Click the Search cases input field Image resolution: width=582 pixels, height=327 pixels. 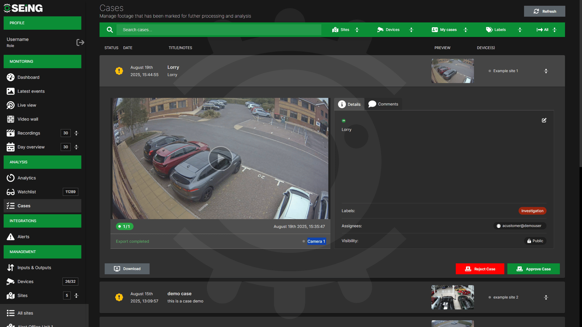click(x=218, y=30)
